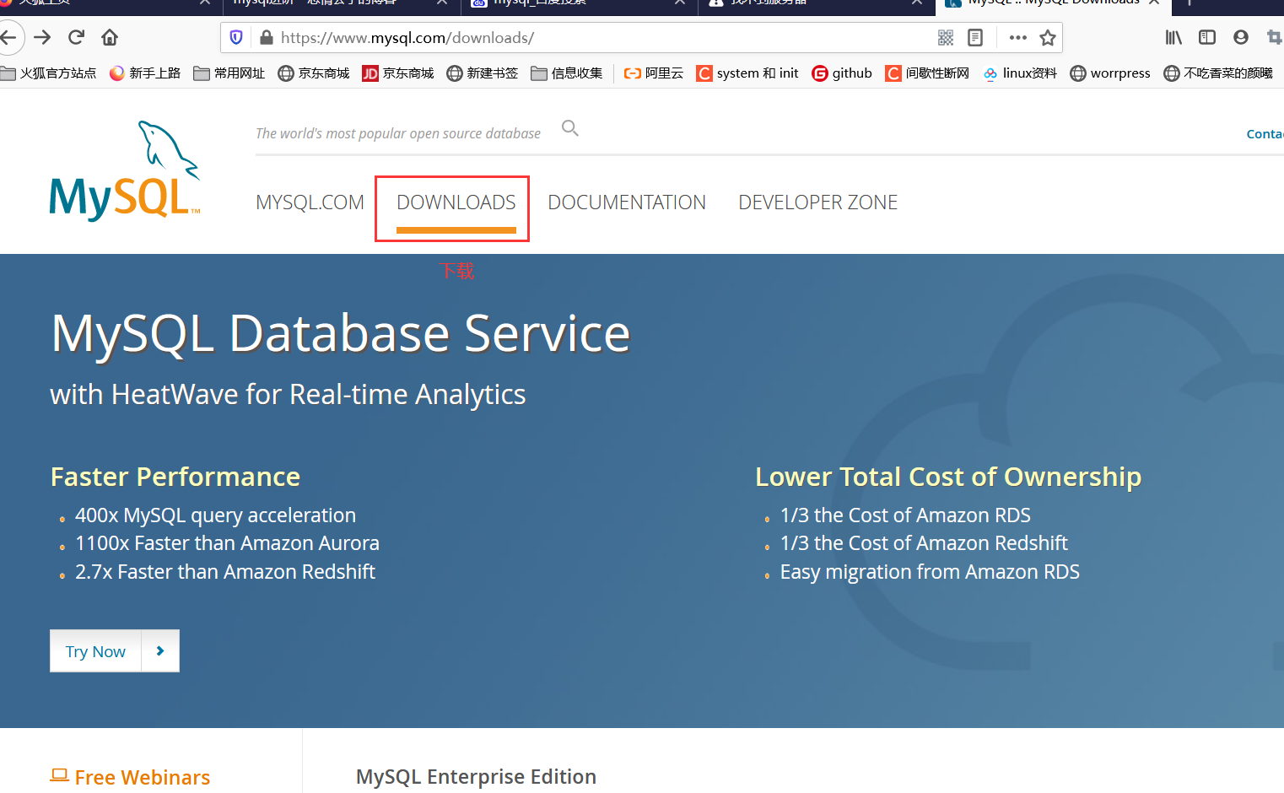Go back with the browser back arrow

[8, 37]
